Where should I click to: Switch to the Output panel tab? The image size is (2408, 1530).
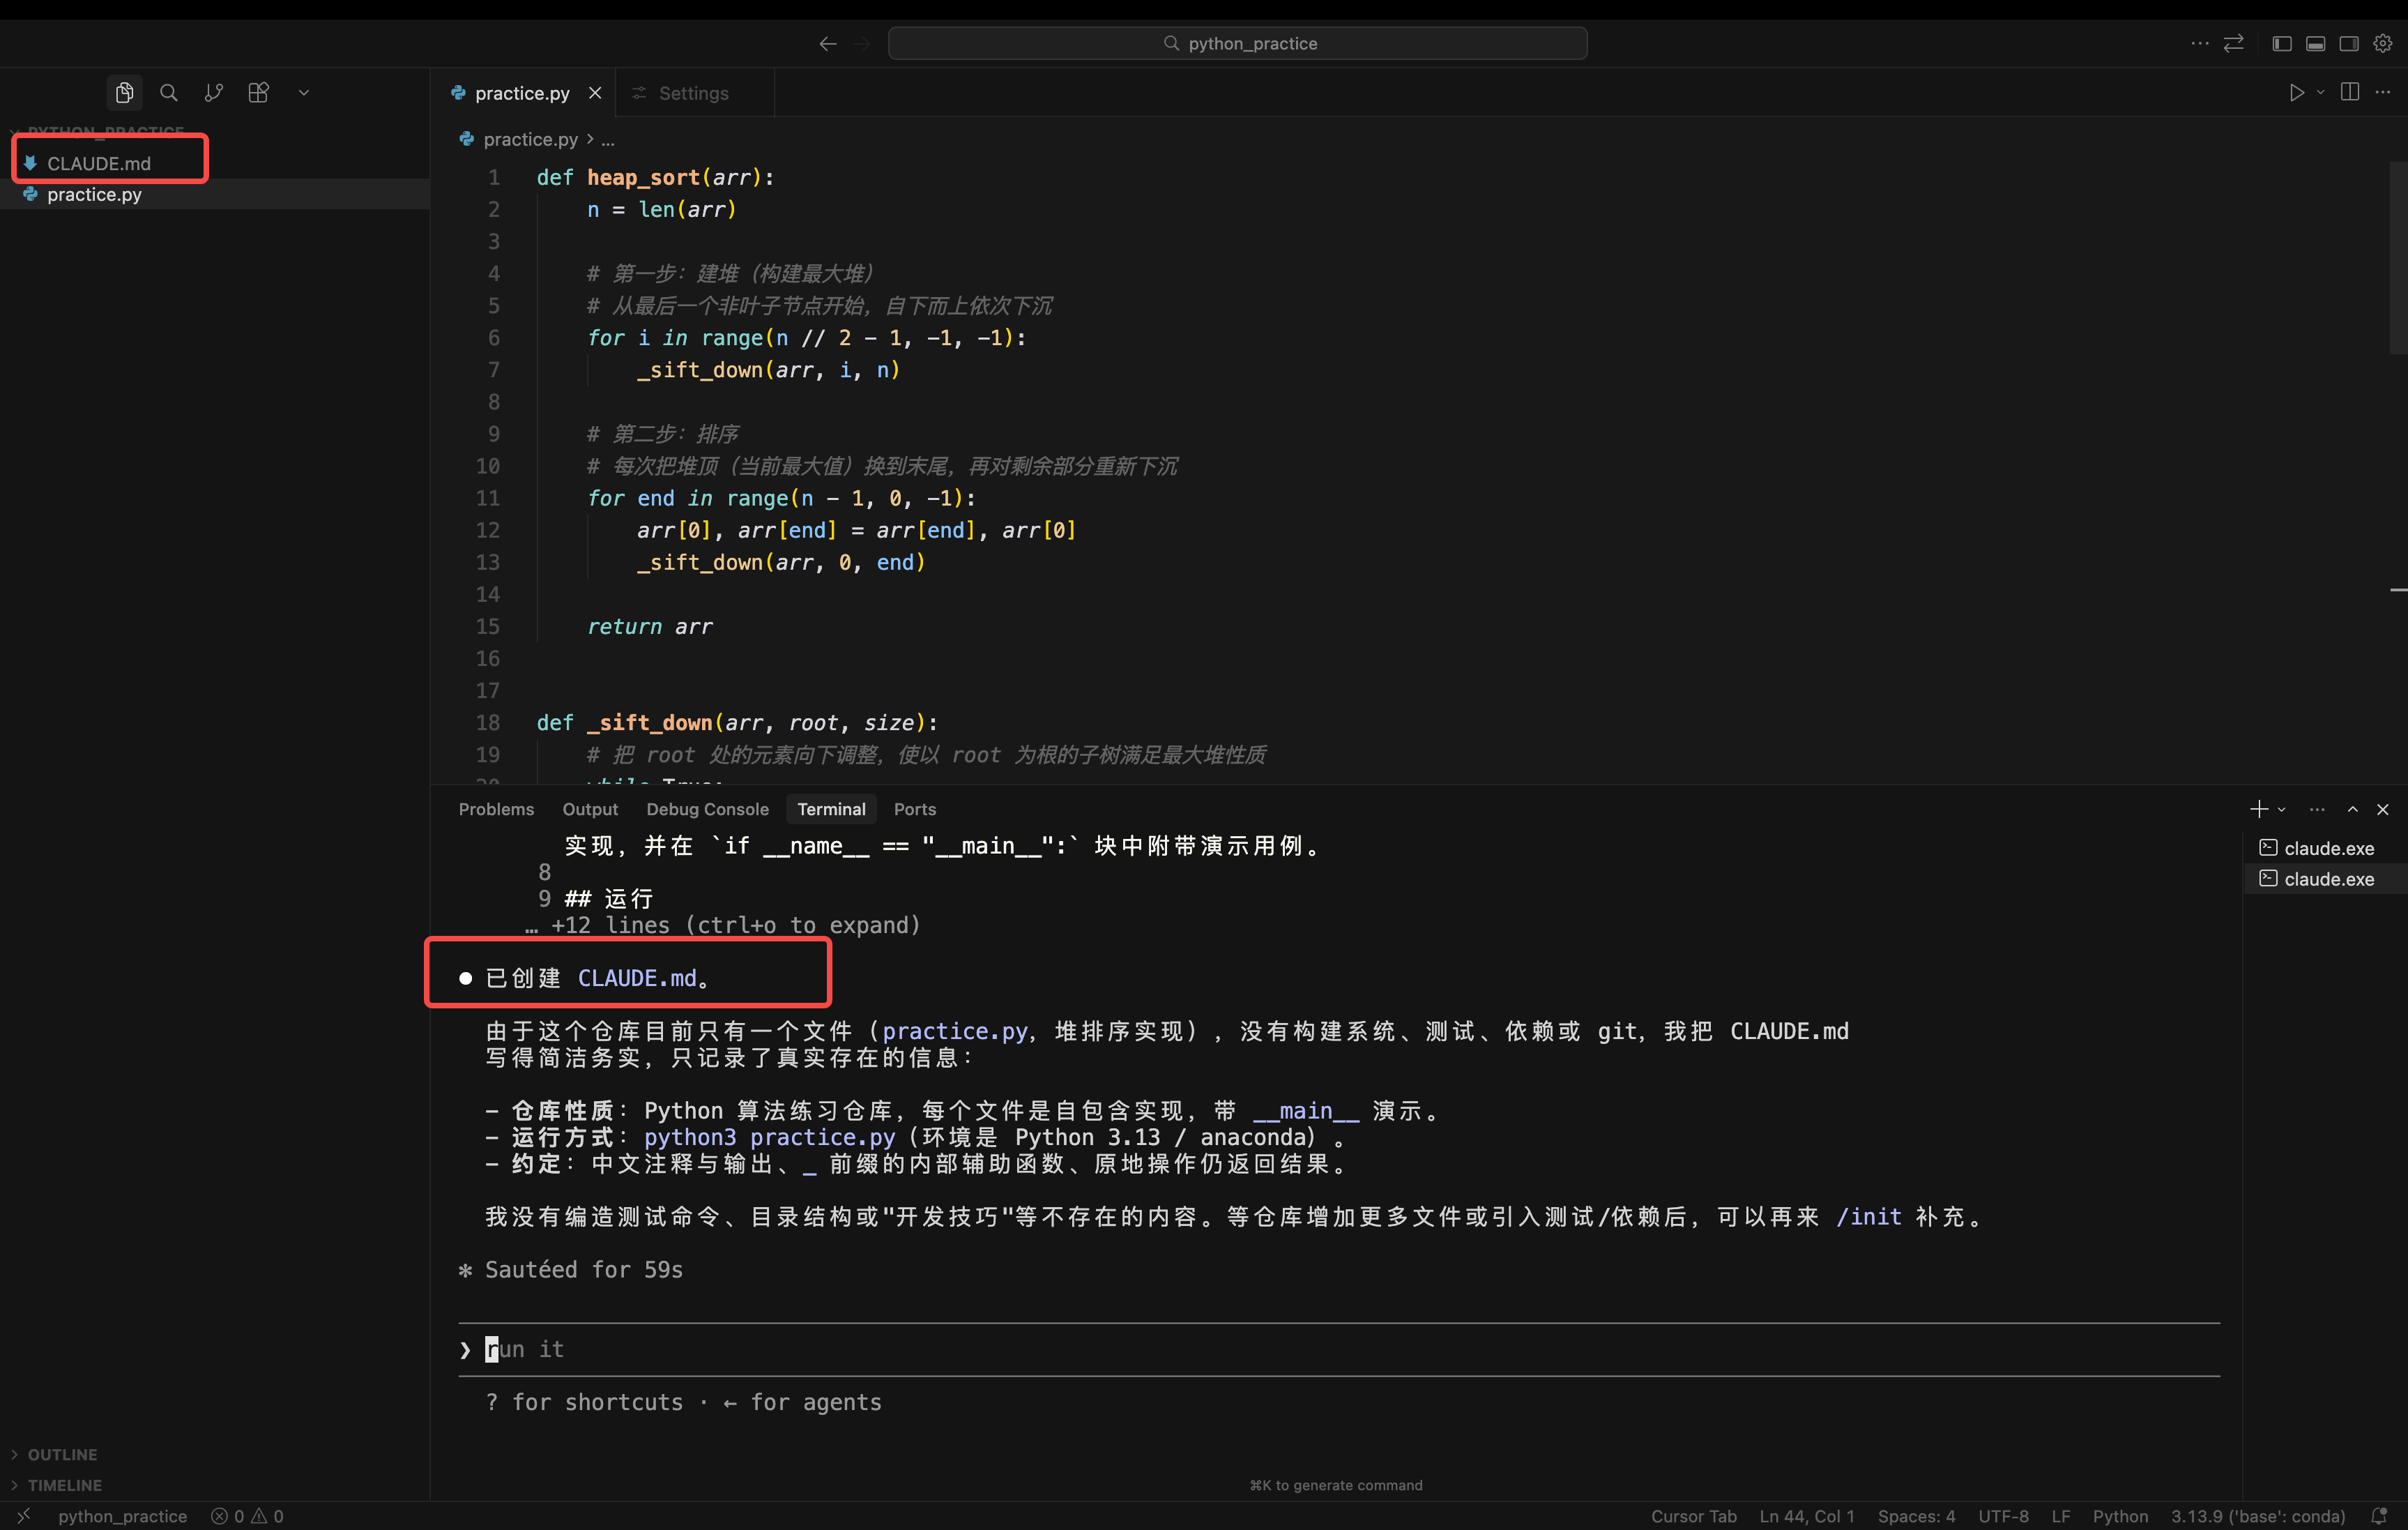[x=590, y=809]
